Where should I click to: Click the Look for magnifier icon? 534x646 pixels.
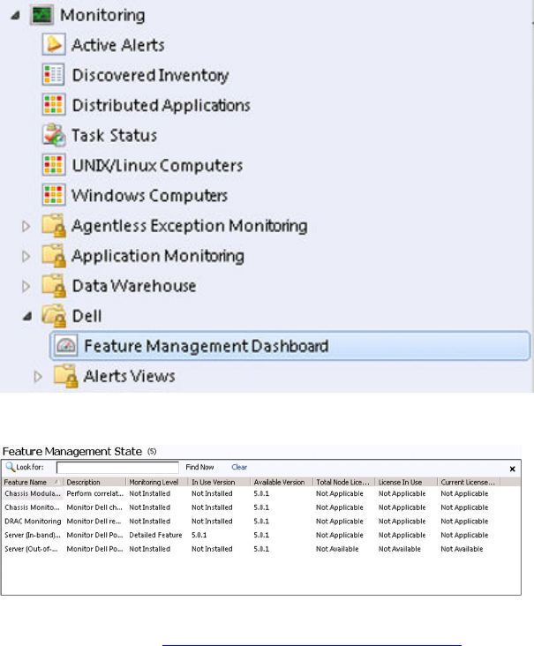(x=11, y=467)
